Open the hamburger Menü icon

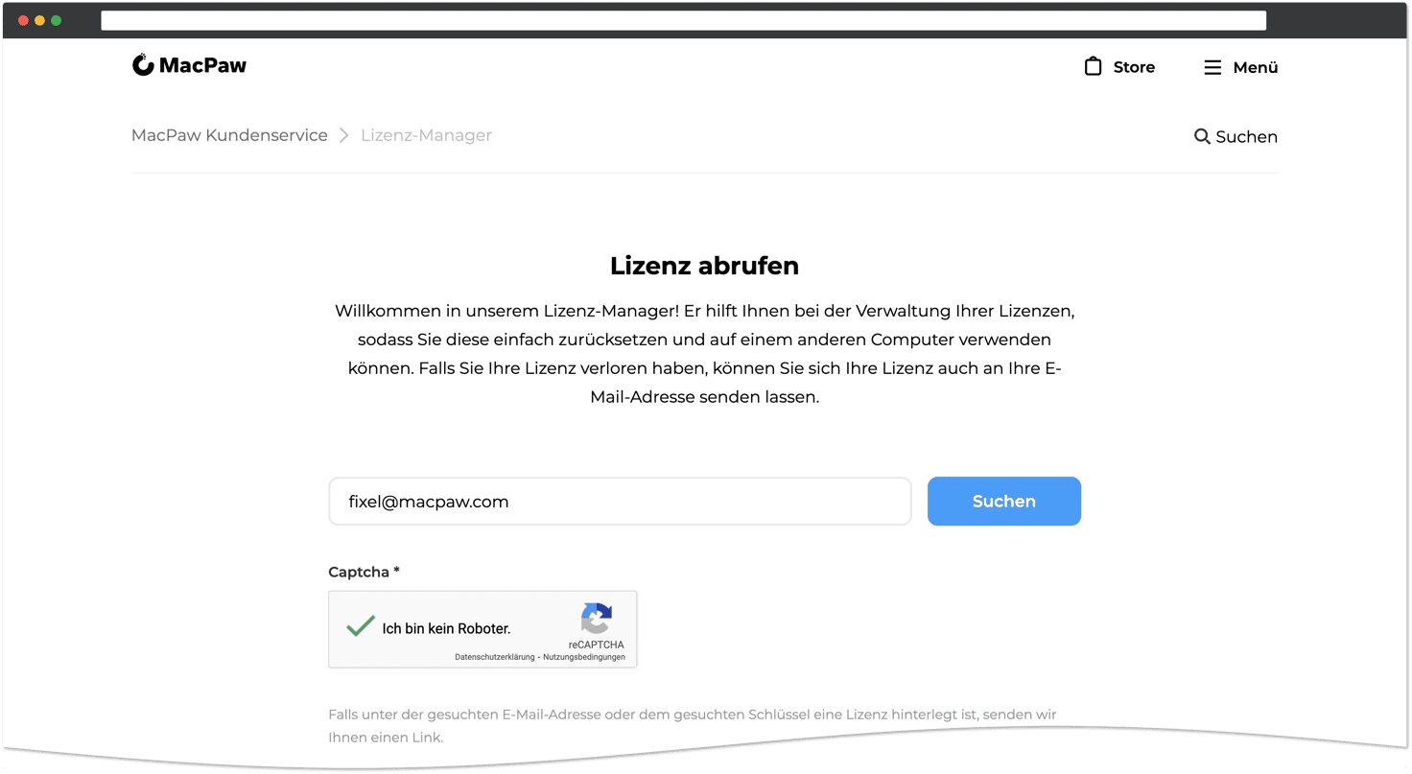coord(1212,67)
